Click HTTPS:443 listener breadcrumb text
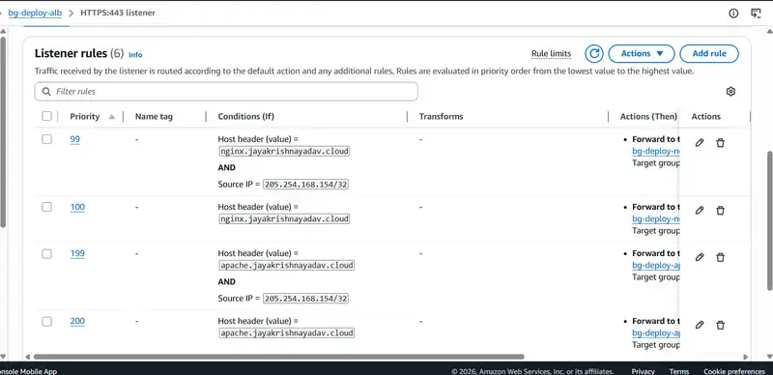 (x=118, y=13)
